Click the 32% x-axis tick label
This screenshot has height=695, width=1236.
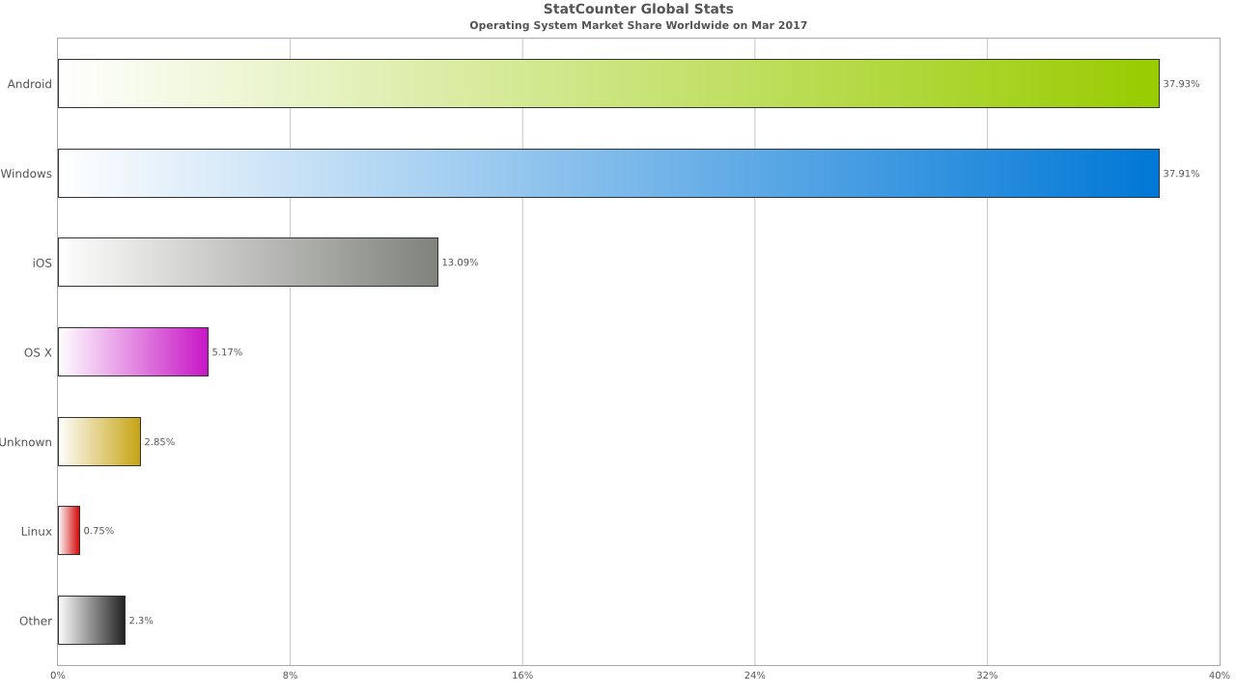click(x=987, y=675)
